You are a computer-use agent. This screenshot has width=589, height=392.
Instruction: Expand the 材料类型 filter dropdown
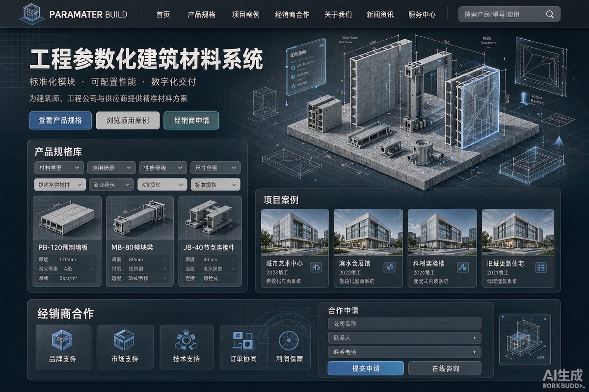click(58, 168)
